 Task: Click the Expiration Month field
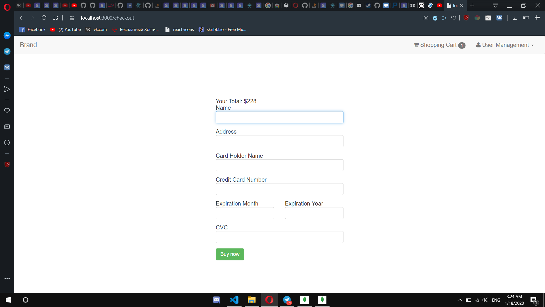245,213
